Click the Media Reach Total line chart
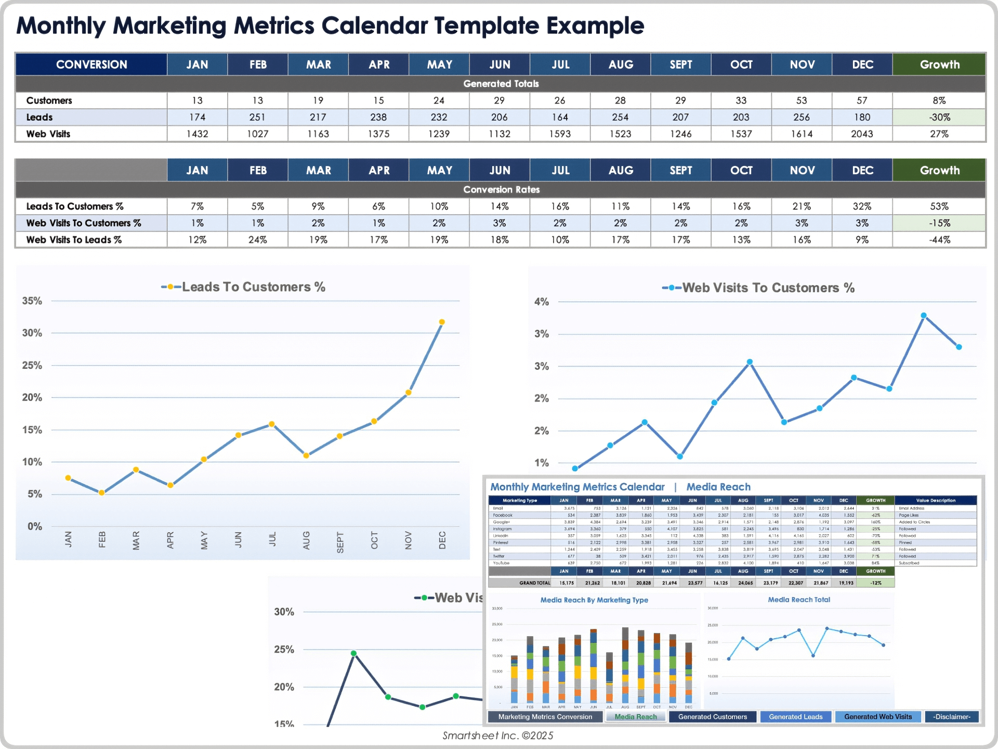This screenshot has width=998, height=749. (799, 650)
